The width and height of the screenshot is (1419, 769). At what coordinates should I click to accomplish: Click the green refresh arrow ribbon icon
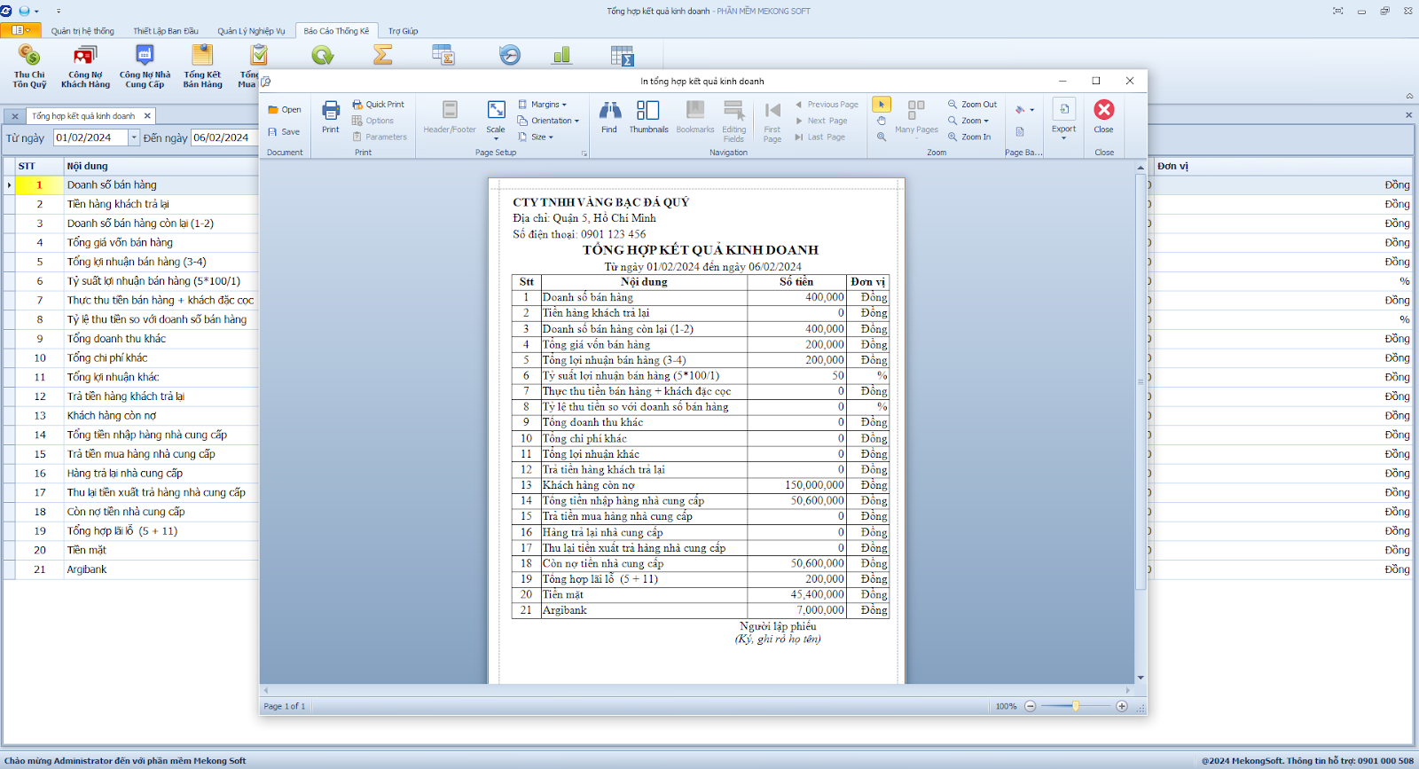[x=323, y=55]
